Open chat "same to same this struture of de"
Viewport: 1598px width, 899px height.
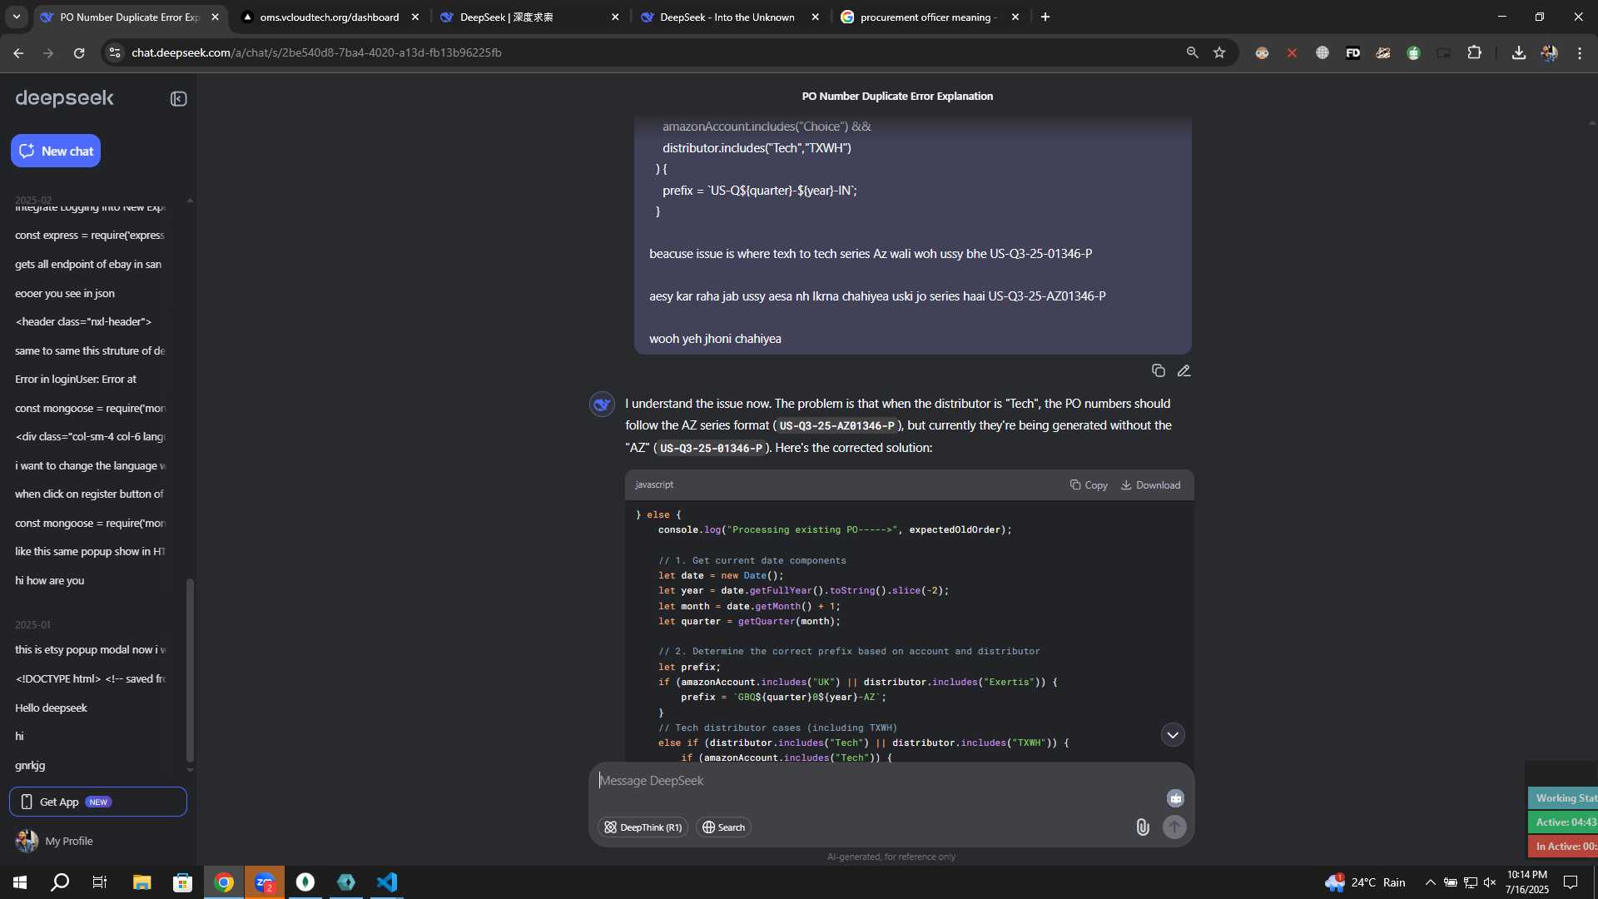(x=90, y=350)
